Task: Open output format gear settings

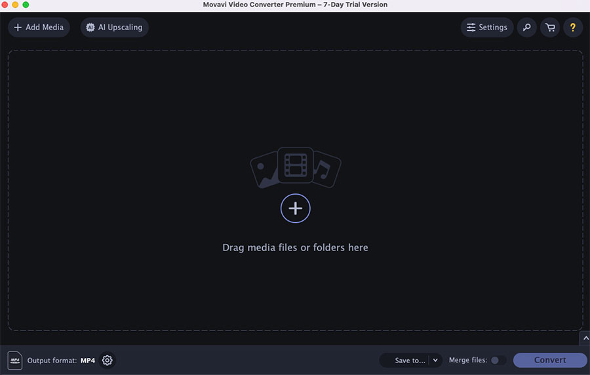Action: point(108,361)
